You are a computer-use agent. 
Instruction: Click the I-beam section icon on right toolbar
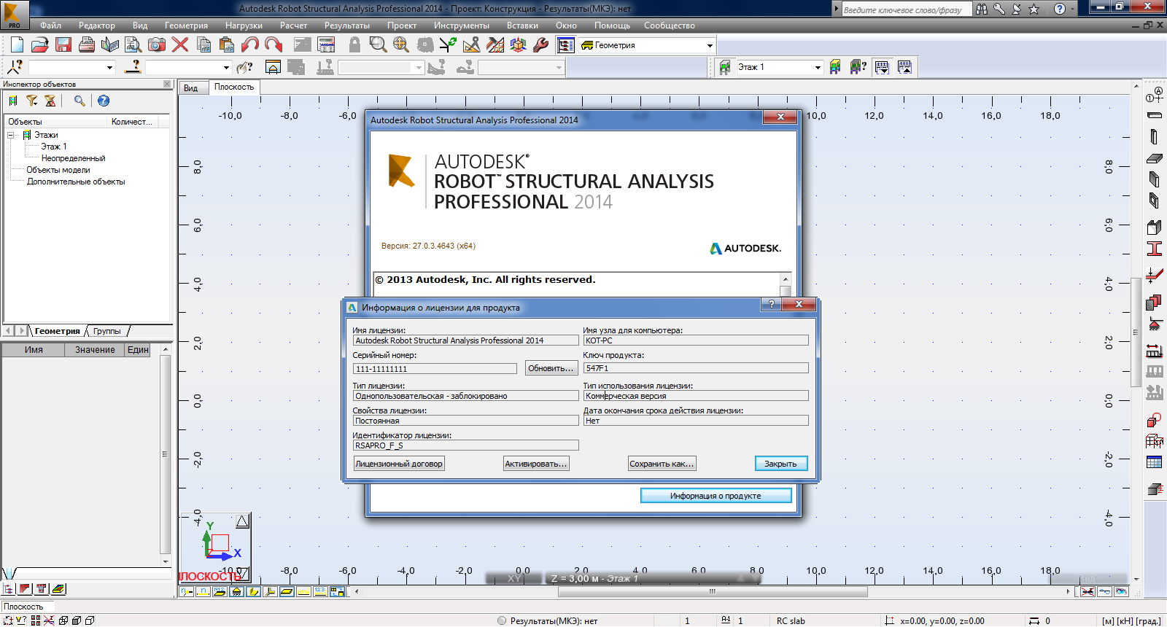tap(1154, 249)
